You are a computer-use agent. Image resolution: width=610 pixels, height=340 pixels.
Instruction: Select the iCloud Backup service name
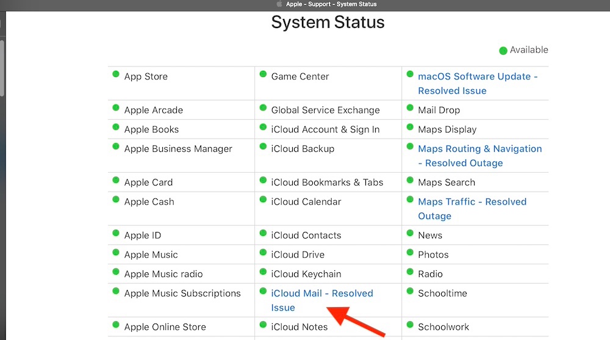coord(303,149)
